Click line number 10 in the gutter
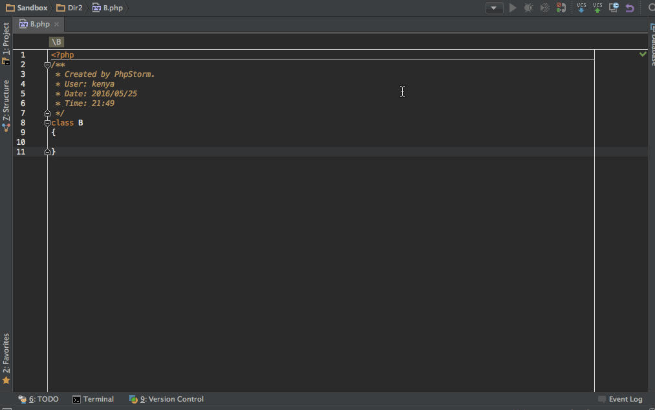Viewport: 655px width, 410px height. 21,142
